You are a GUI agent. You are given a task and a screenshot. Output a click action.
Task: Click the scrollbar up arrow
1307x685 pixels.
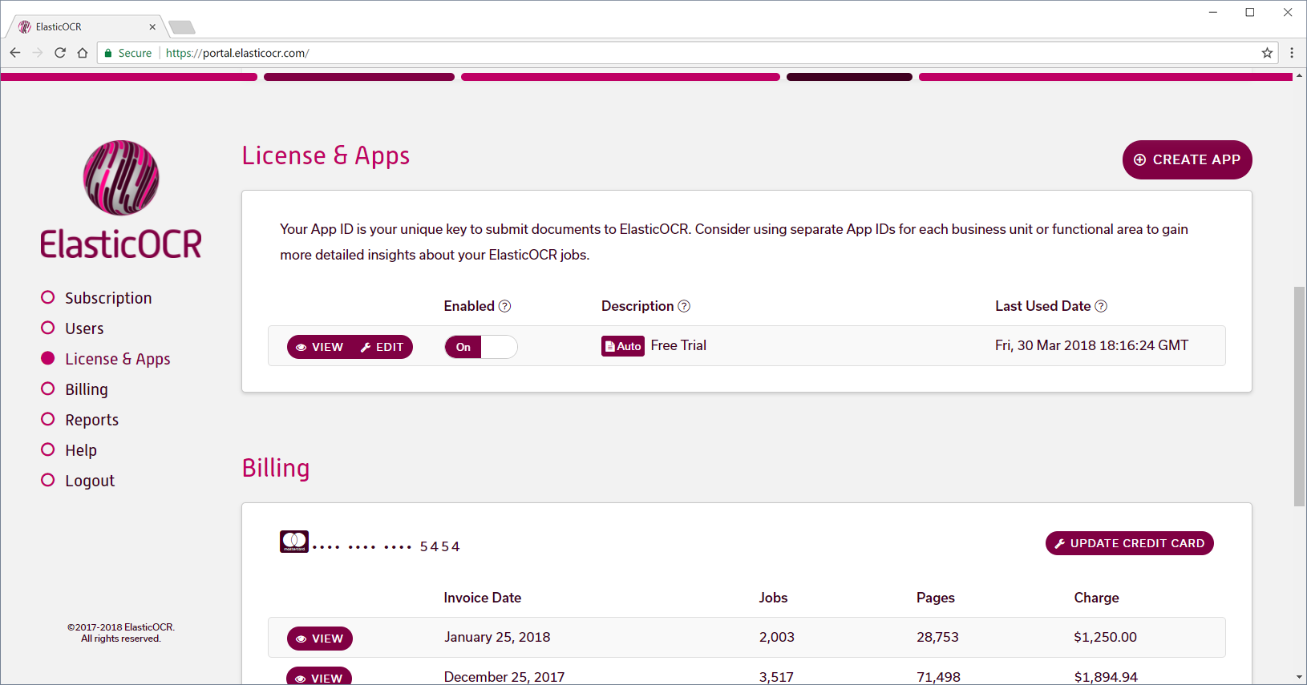[x=1299, y=75]
